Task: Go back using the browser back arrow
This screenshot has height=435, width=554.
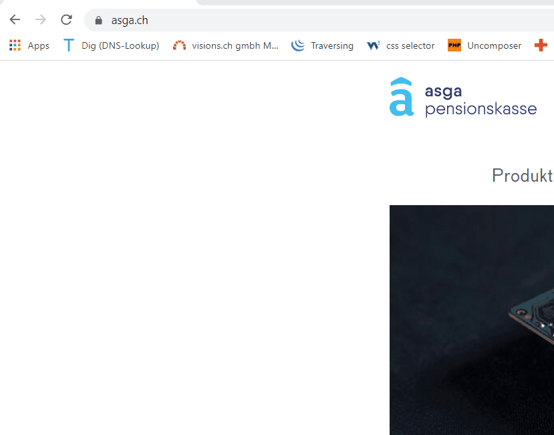Action: [x=15, y=20]
